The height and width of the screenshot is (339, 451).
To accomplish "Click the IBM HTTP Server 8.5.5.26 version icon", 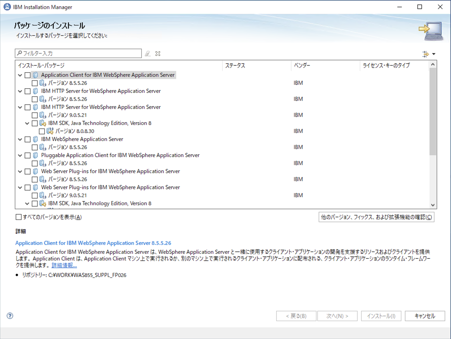I will (43, 99).
